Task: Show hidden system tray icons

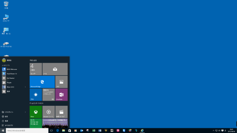Action: [x=213, y=130]
